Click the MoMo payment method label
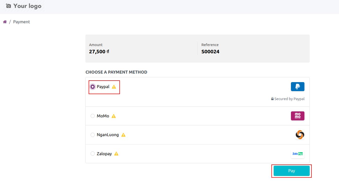The image size is (339, 194). 103,116
